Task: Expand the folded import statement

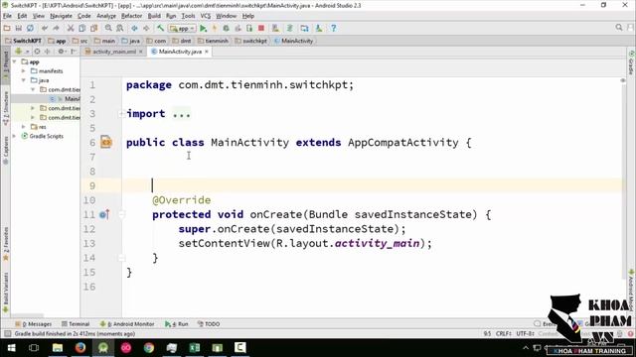Action: [121, 114]
